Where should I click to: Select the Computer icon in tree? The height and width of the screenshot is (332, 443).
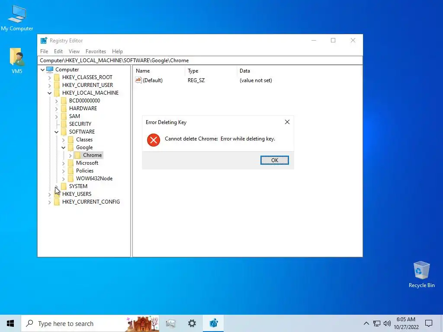pyautogui.click(x=50, y=70)
